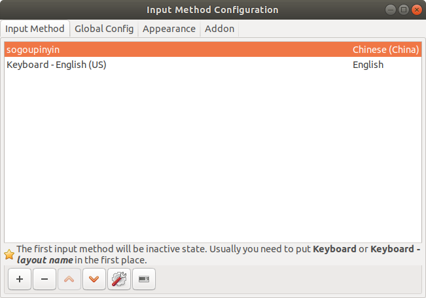Minimize the Input Method Configuration window
Viewport: 426px width, 298px height.
[x=391, y=9]
